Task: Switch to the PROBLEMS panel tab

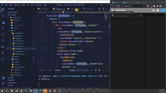Action: point(42,70)
